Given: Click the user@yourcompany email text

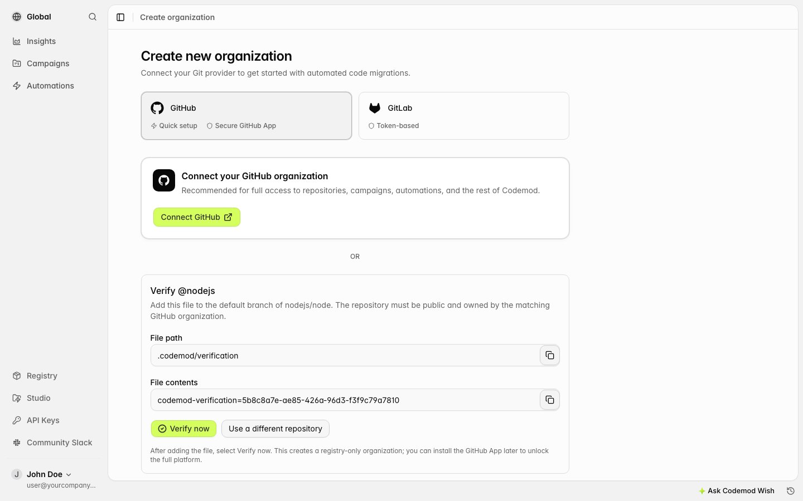Looking at the screenshot, I should coord(61,485).
